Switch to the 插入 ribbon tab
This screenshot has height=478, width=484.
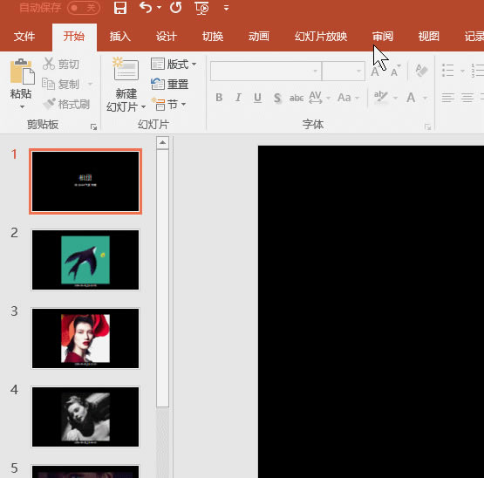point(120,37)
